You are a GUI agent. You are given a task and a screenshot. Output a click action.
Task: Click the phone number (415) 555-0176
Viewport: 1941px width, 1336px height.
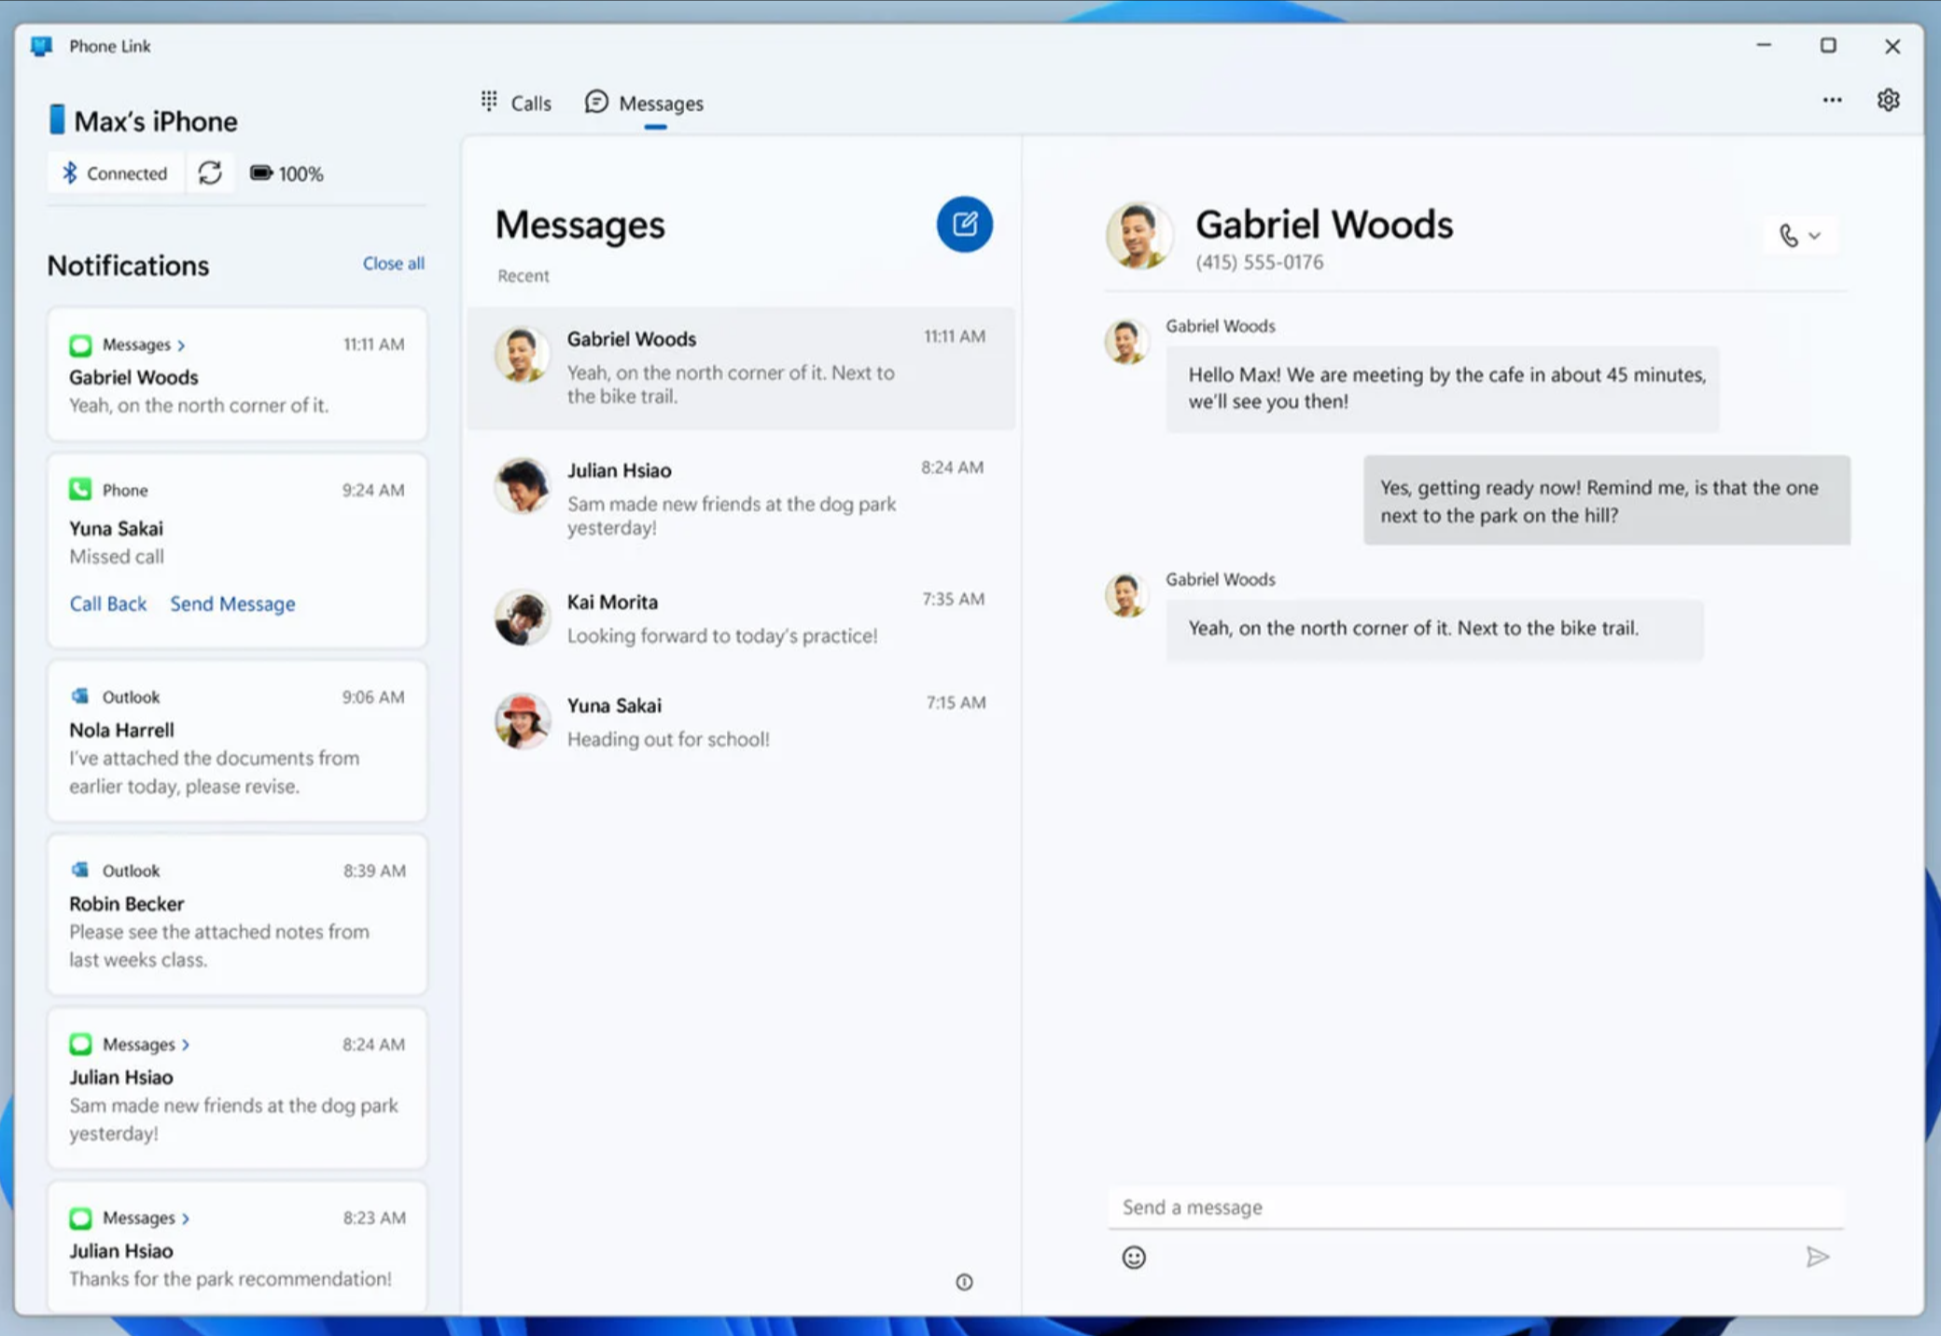point(1259,262)
